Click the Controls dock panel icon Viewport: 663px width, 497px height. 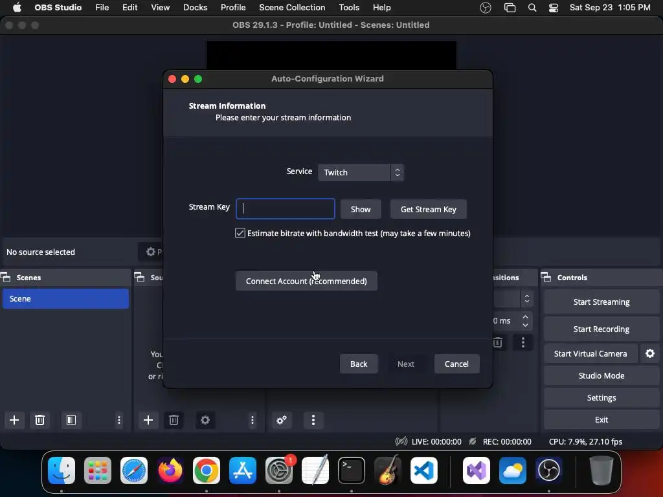pyautogui.click(x=546, y=278)
